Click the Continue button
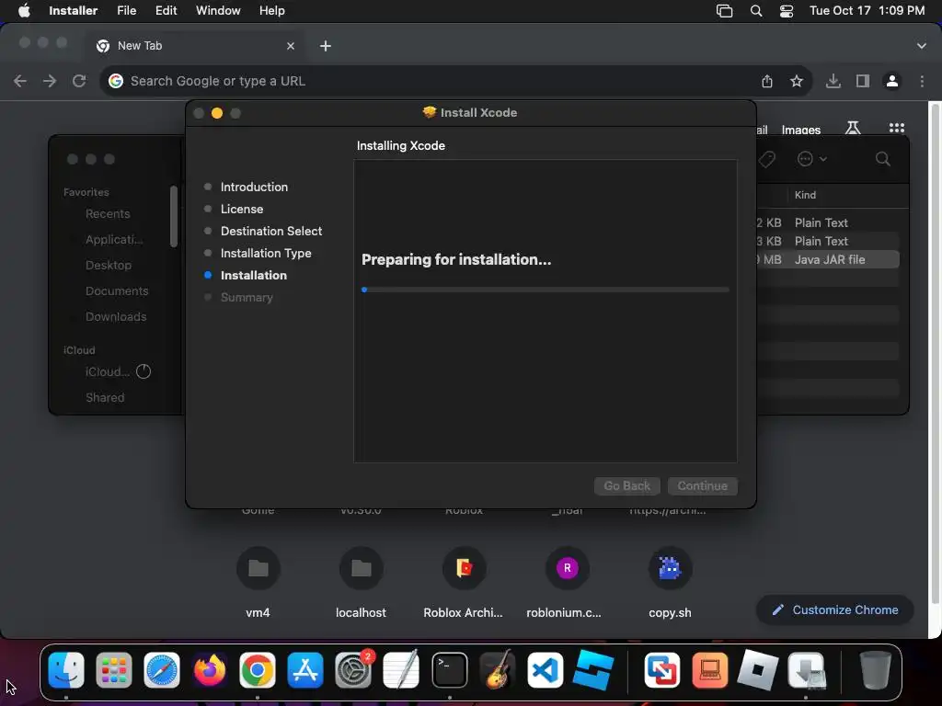Screen dimensions: 942x706 coord(702,485)
